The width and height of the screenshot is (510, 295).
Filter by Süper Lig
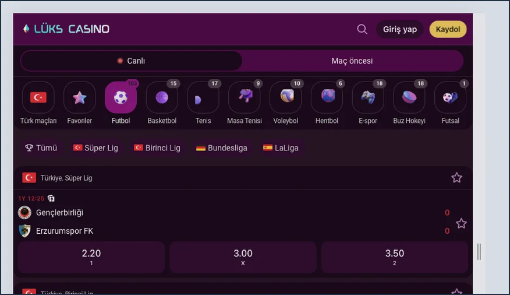(x=95, y=148)
